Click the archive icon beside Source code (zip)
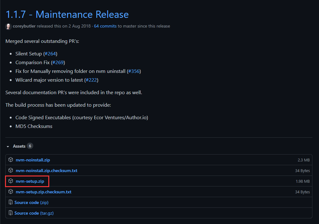Screen dimensions: 319x224 (x=10, y=202)
